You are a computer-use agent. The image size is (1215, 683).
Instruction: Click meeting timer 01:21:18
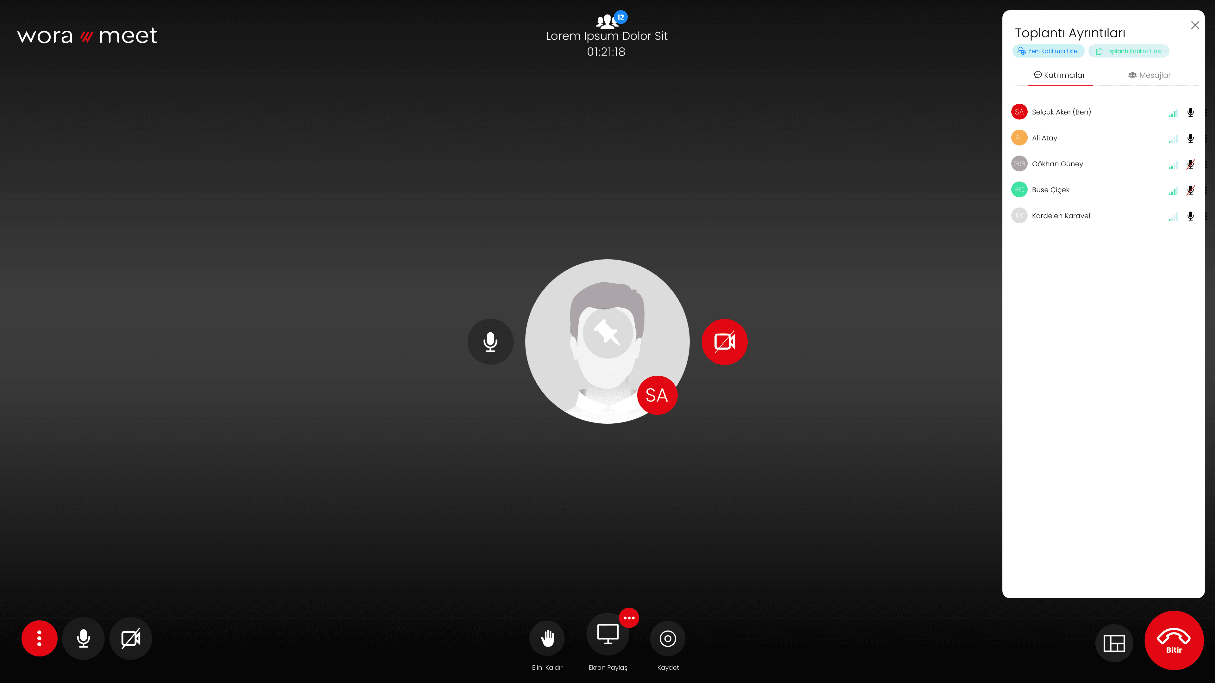[606, 52]
